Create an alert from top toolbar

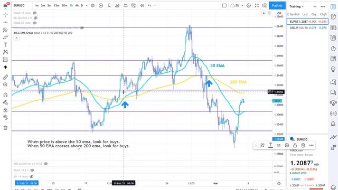pos(134,6)
